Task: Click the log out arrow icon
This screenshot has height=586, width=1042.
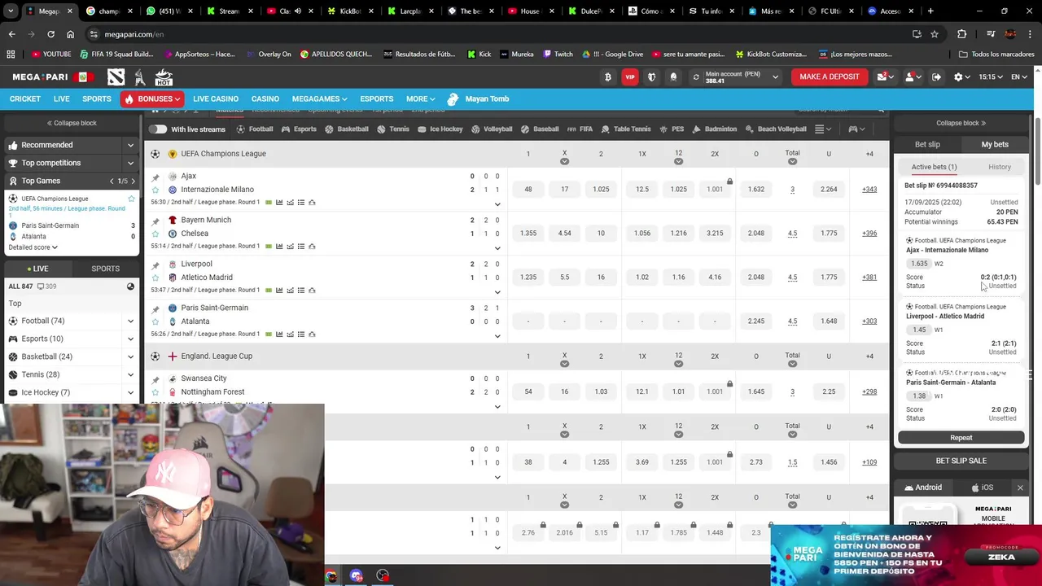Action: click(936, 77)
